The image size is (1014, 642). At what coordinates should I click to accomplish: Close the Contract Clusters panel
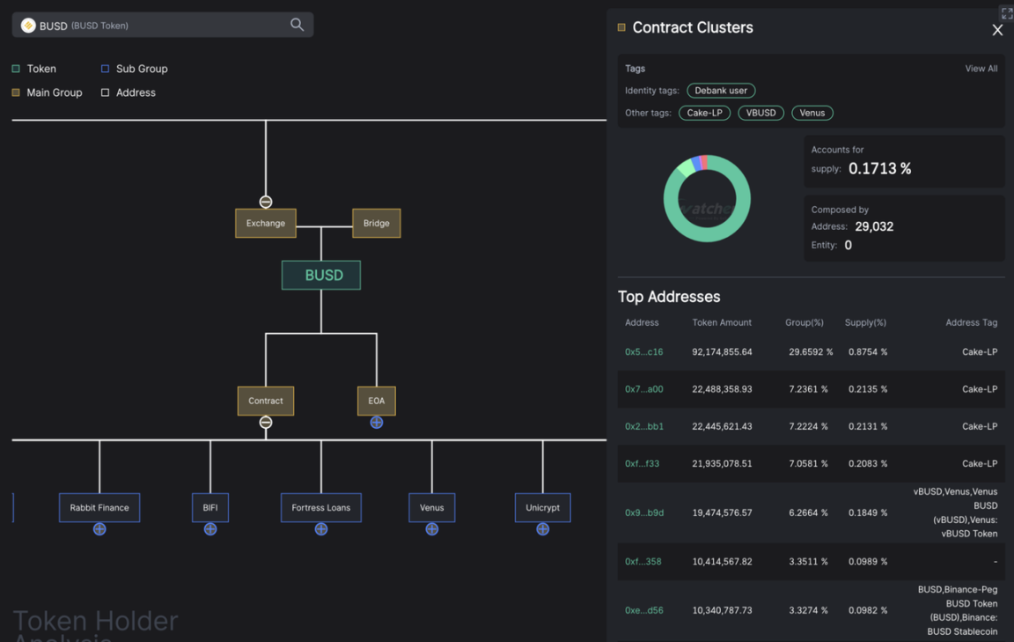997,30
